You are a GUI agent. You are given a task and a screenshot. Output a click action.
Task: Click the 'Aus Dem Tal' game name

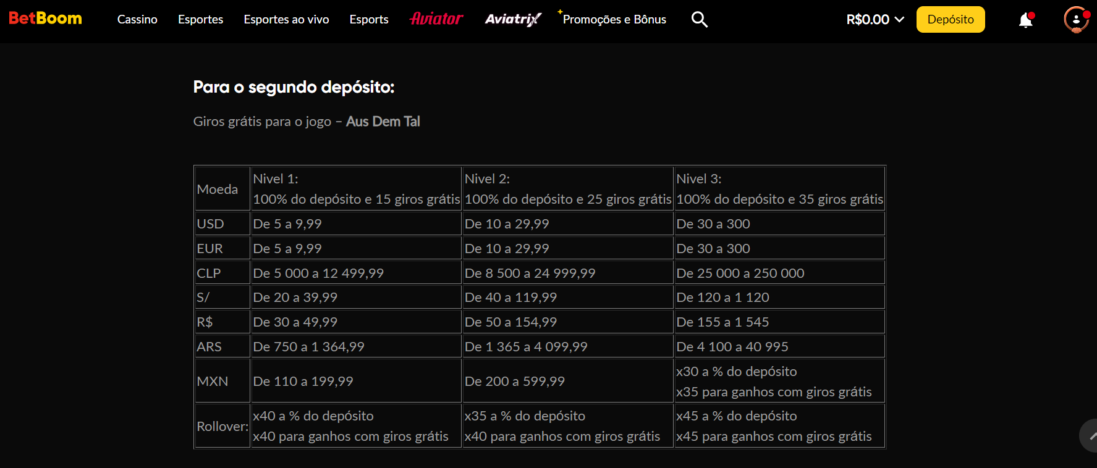[x=383, y=121]
